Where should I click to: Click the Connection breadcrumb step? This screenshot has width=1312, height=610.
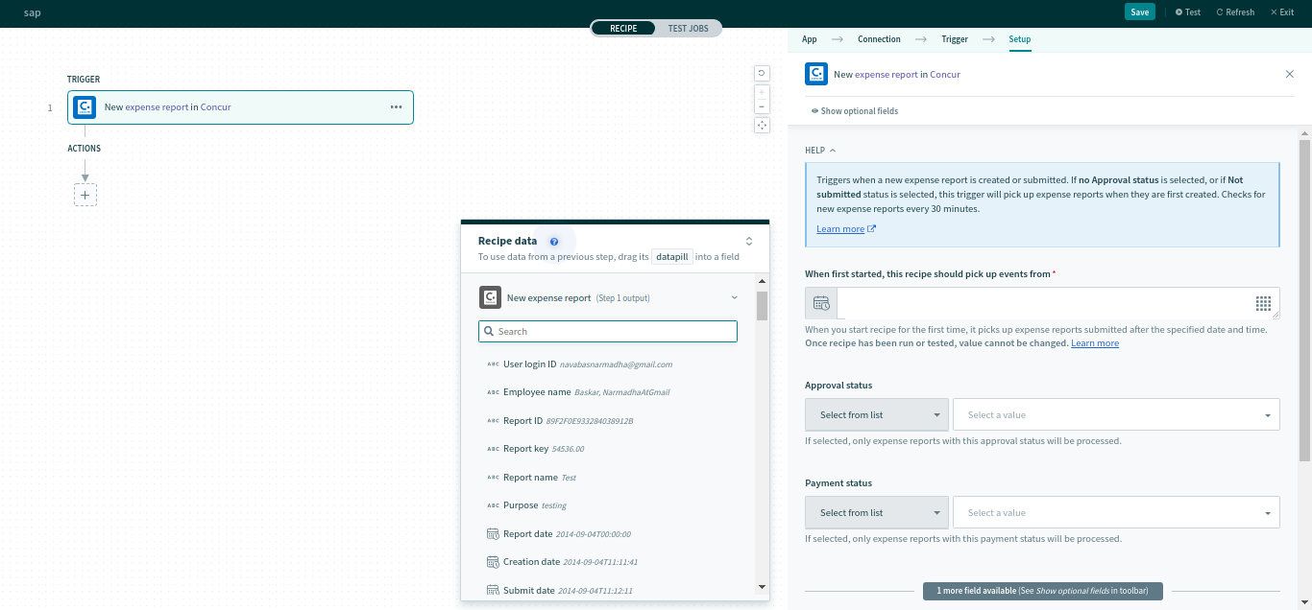[879, 39]
